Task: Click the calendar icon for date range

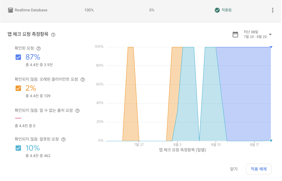Action: coord(235,34)
